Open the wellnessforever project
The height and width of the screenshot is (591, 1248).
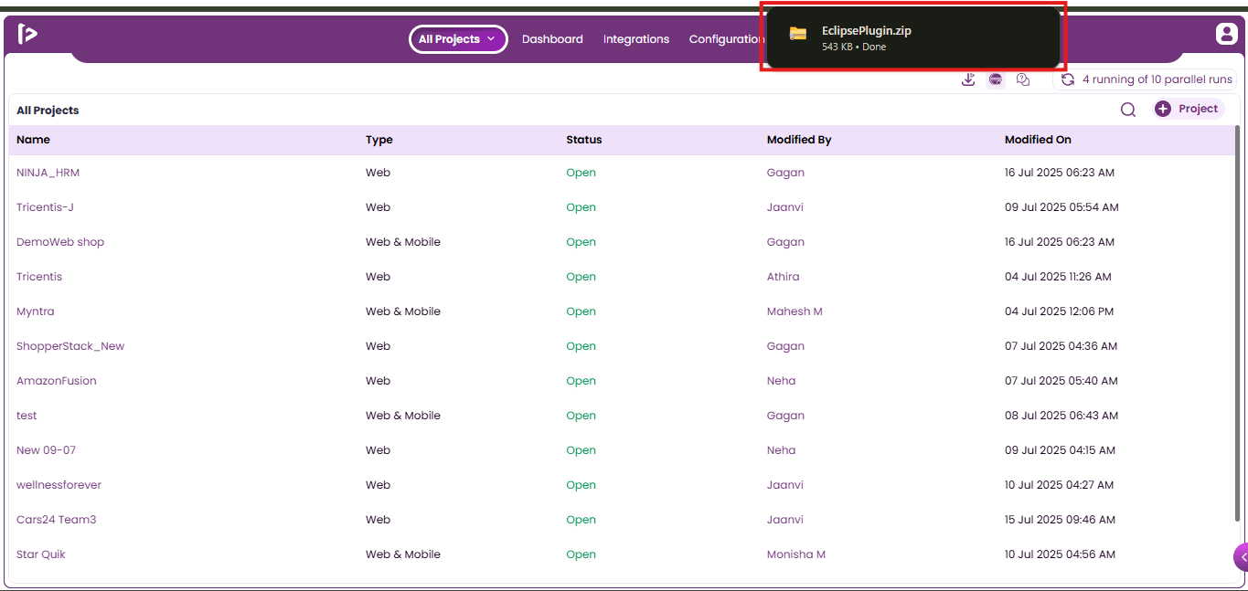pos(59,485)
